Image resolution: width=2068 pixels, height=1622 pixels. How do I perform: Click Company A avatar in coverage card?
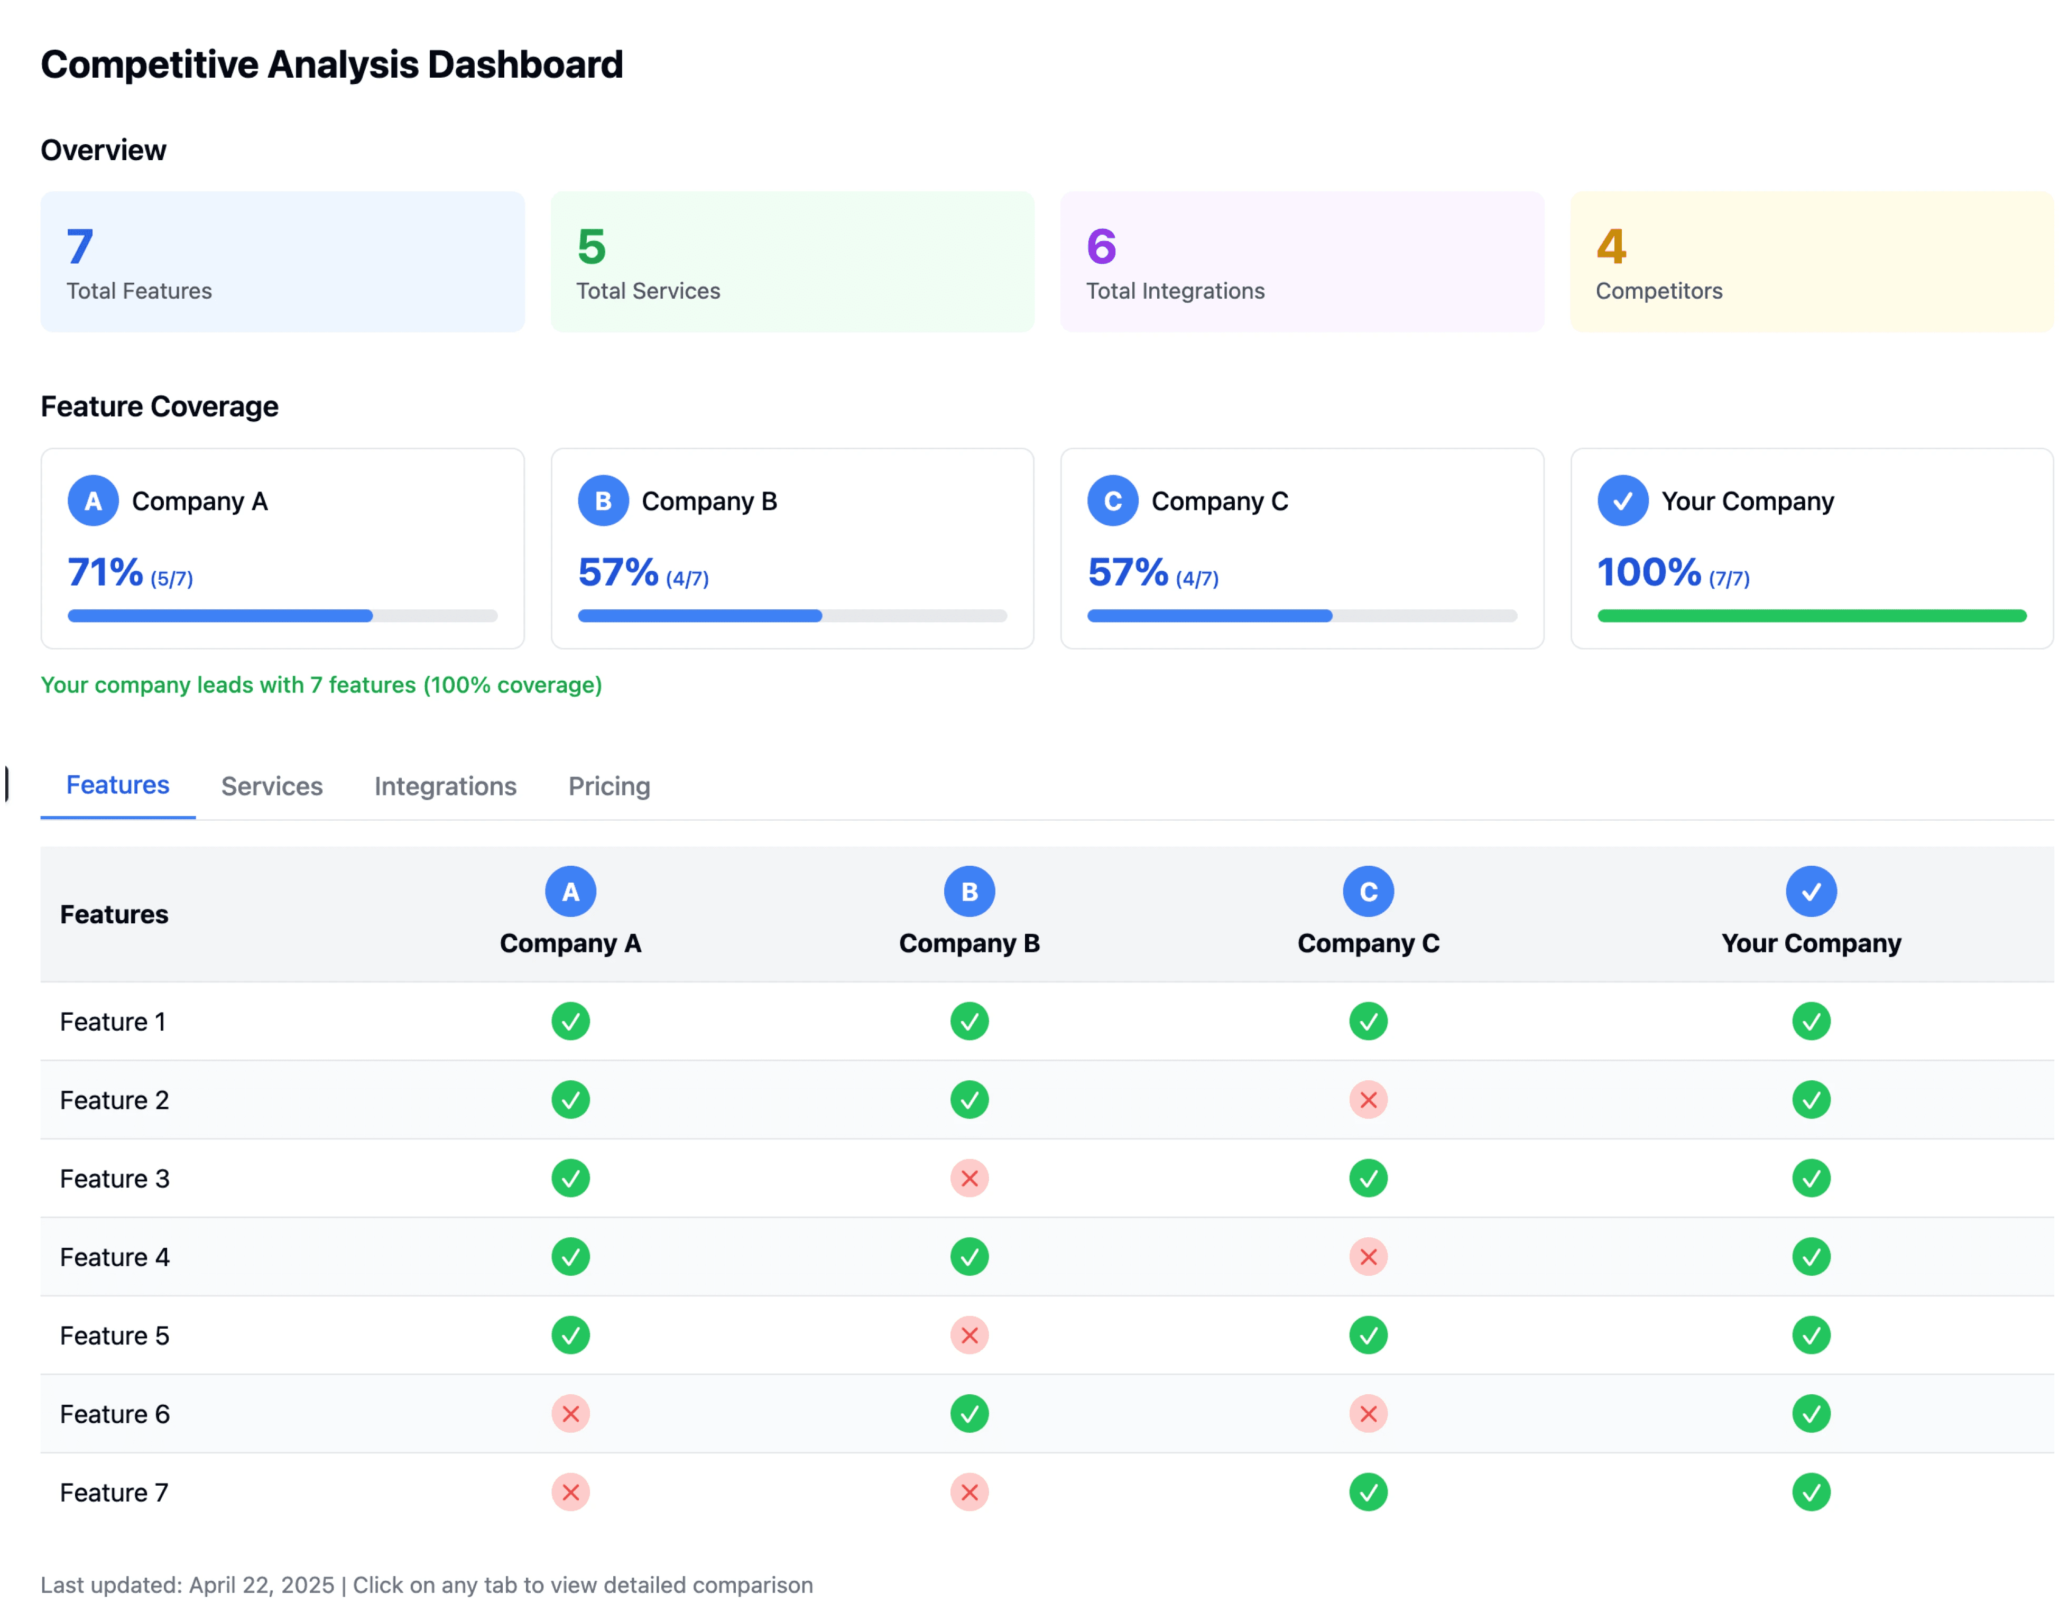93,500
